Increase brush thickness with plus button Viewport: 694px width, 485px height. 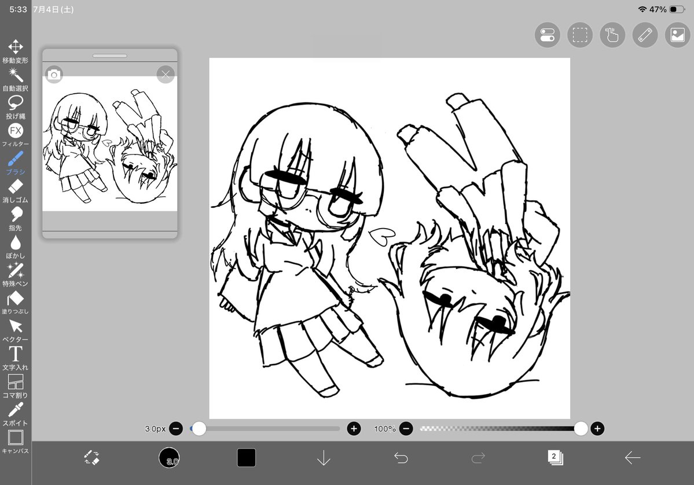(354, 428)
